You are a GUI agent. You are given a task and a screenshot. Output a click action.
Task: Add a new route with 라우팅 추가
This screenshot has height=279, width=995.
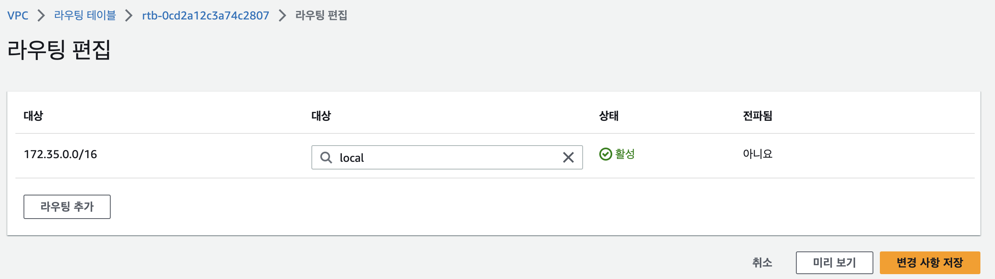[67, 207]
